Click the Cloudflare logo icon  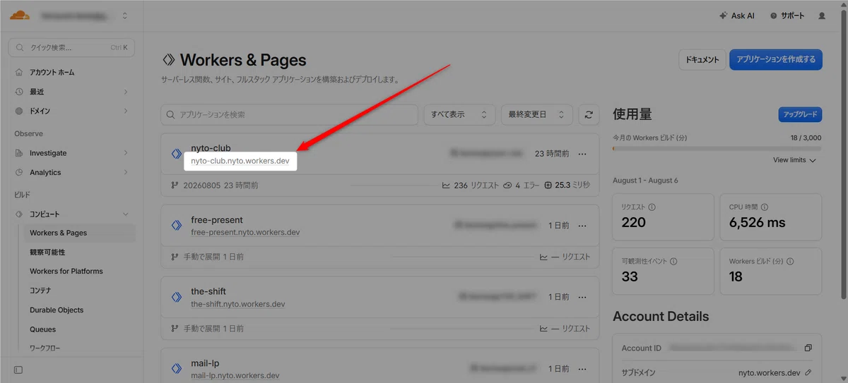click(x=19, y=15)
